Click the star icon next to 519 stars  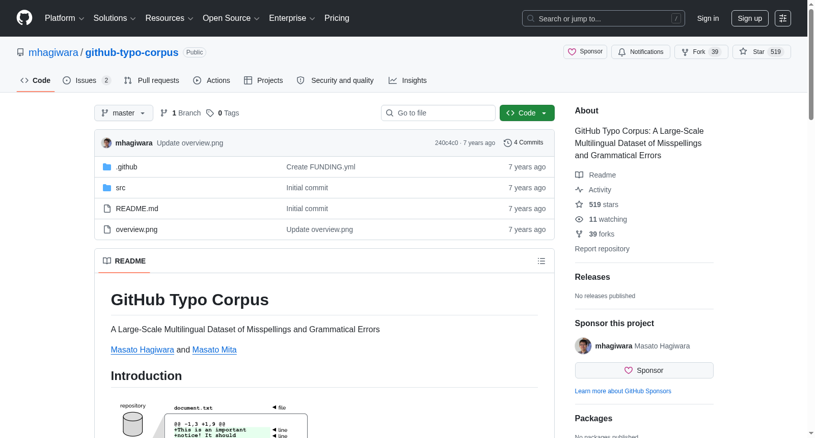[579, 205]
